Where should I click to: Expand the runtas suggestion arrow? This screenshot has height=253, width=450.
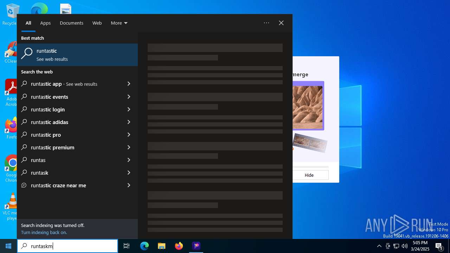point(129,160)
